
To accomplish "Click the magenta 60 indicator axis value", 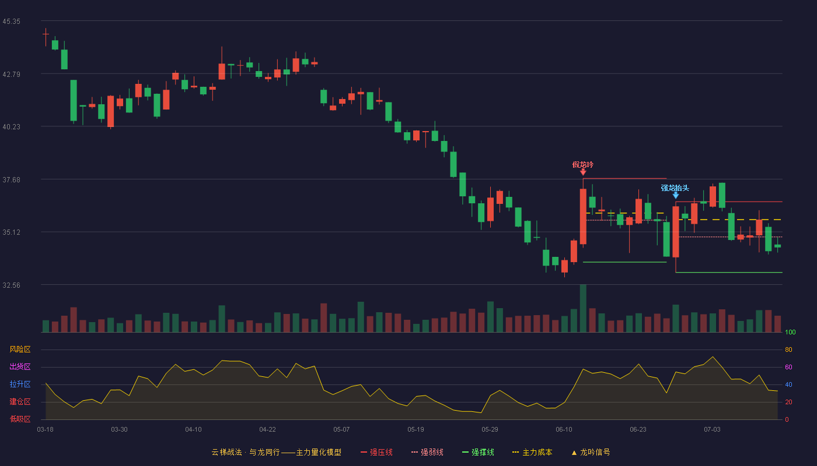I will coord(788,367).
